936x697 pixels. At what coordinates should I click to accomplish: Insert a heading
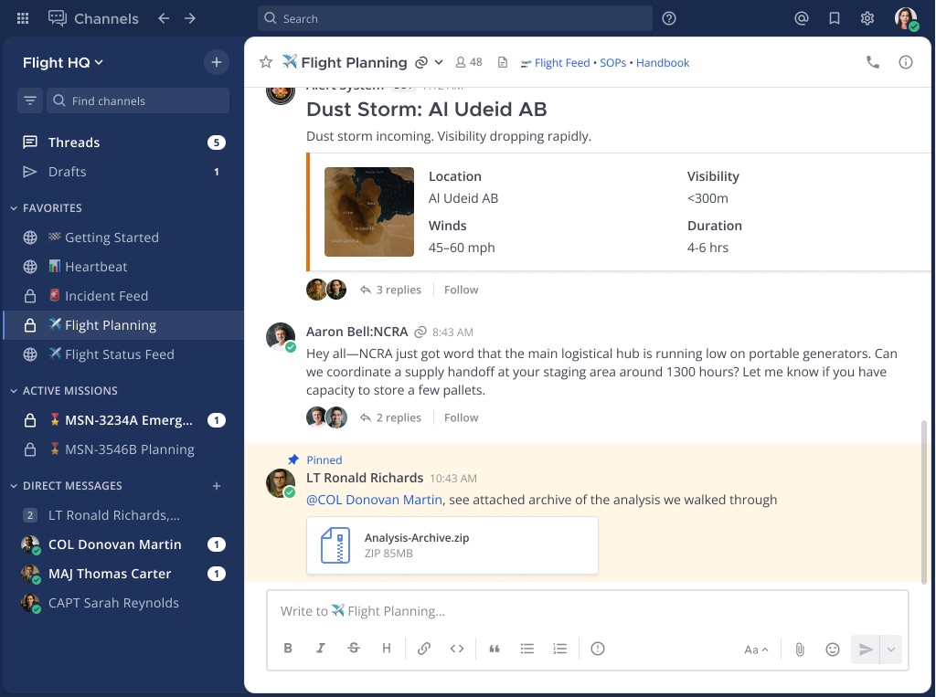[x=387, y=649]
